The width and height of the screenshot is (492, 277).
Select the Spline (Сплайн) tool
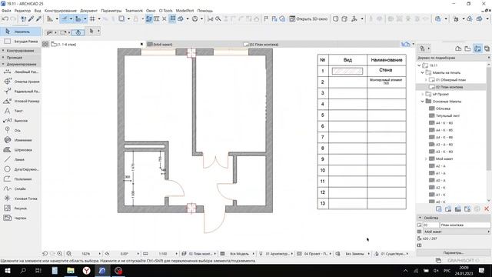click(x=21, y=189)
